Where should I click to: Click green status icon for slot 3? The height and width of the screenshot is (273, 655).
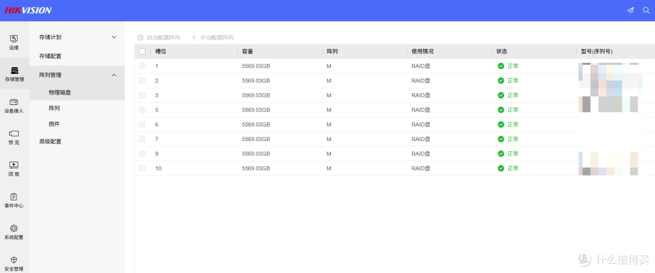point(501,95)
